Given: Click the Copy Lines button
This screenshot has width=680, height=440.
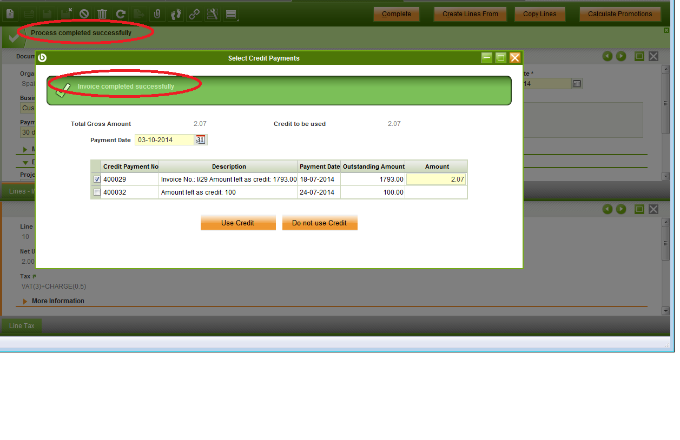Looking at the screenshot, I should point(540,14).
